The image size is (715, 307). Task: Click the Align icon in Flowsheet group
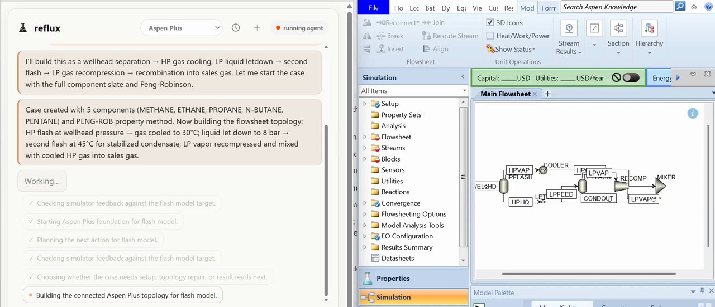tap(427, 49)
